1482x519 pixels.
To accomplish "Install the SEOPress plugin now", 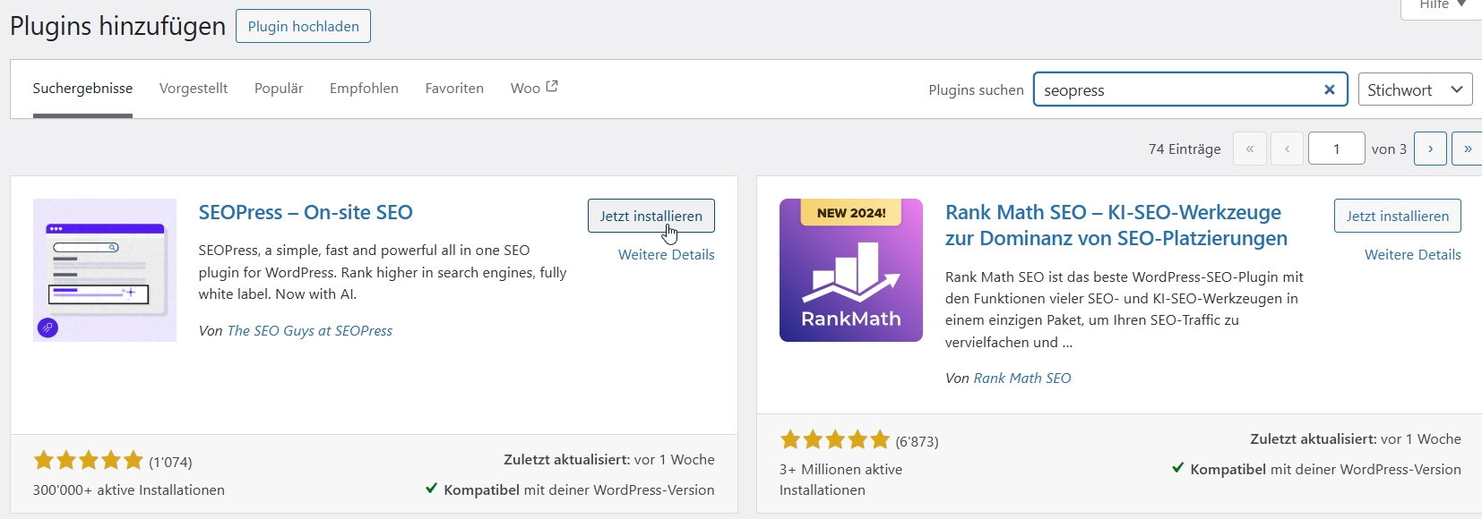I will click(651, 216).
